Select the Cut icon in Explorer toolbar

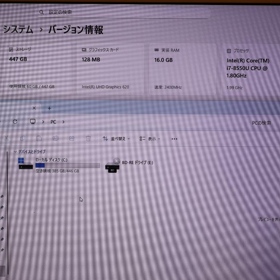[x=7, y=138]
